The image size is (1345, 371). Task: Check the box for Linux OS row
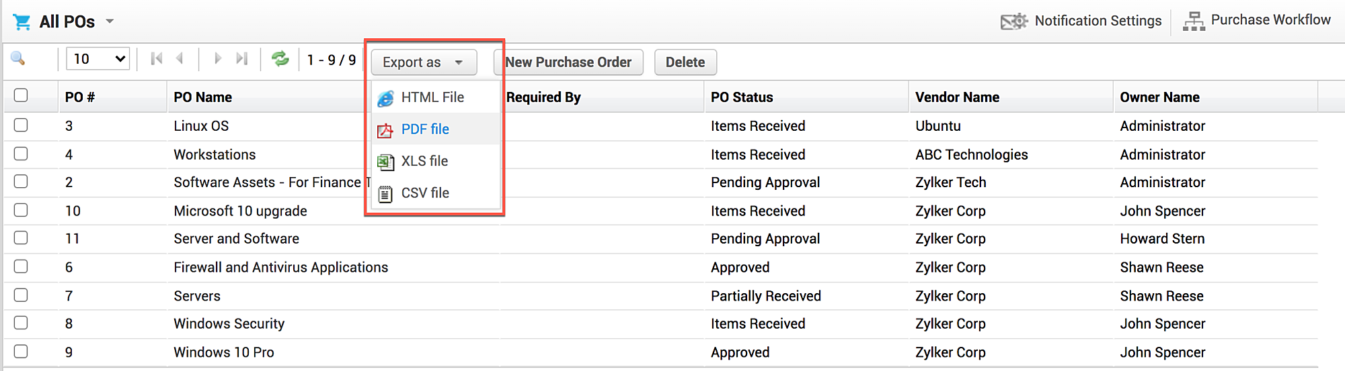(21, 125)
